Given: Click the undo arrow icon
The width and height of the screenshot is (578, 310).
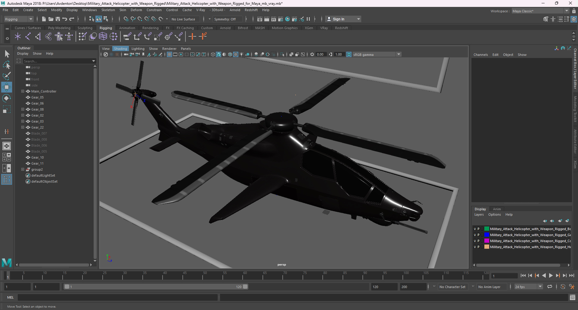Looking at the screenshot, I should (x=64, y=19).
